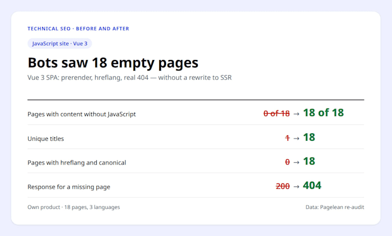Click the green '18 of 18' value

pos(323,113)
